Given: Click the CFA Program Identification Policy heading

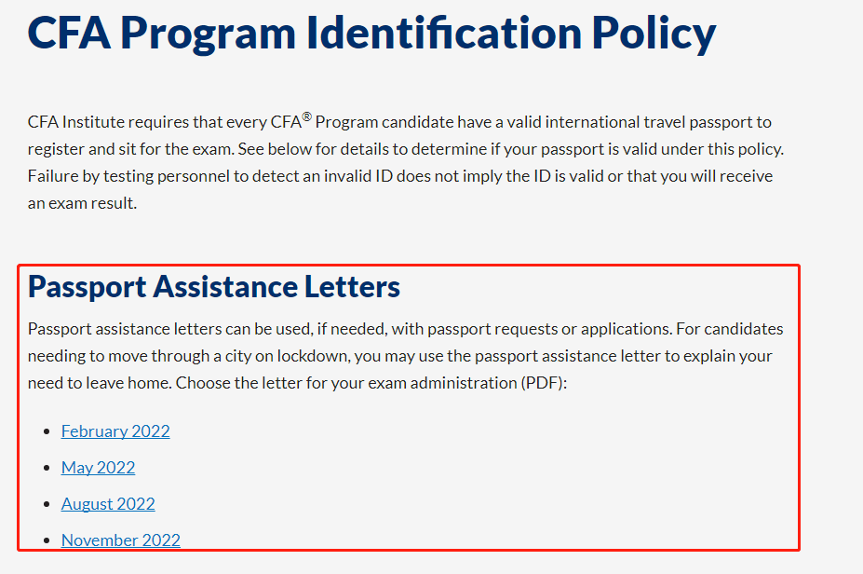Looking at the screenshot, I should point(371,32).
